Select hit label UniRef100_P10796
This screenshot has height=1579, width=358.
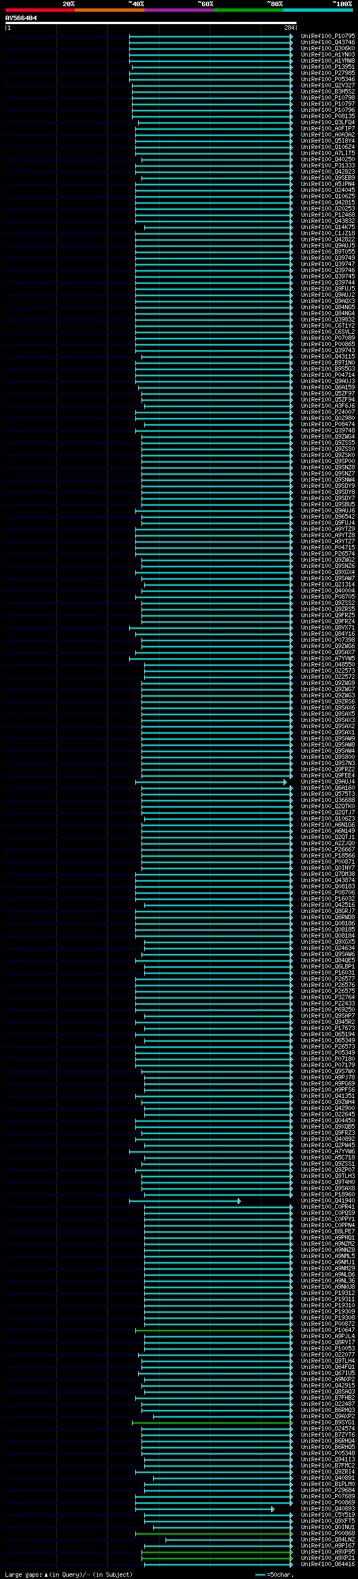[x=328, y=110]
